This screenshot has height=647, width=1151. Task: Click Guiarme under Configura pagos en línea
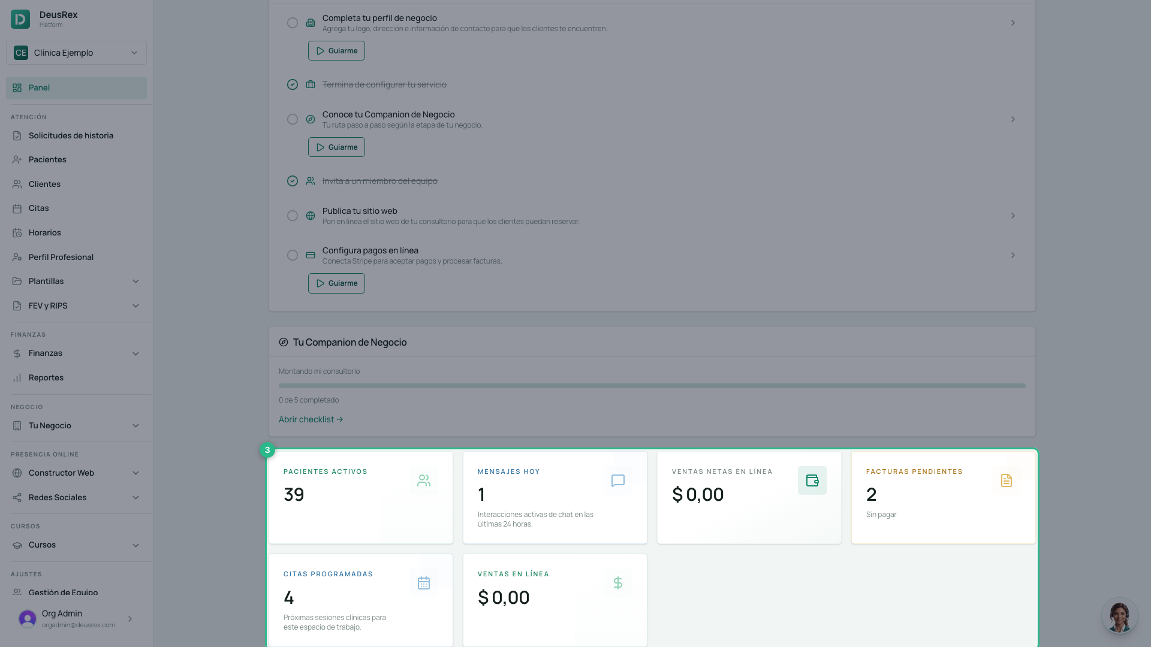pyautogui.click(x=336, y=283)
